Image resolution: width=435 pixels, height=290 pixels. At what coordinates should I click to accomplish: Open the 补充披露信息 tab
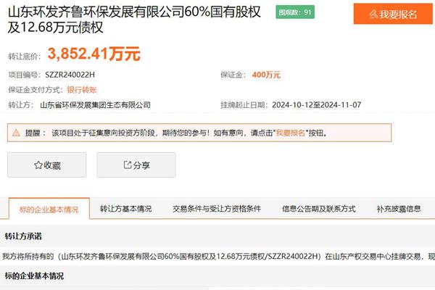click(x=399, y=209)
